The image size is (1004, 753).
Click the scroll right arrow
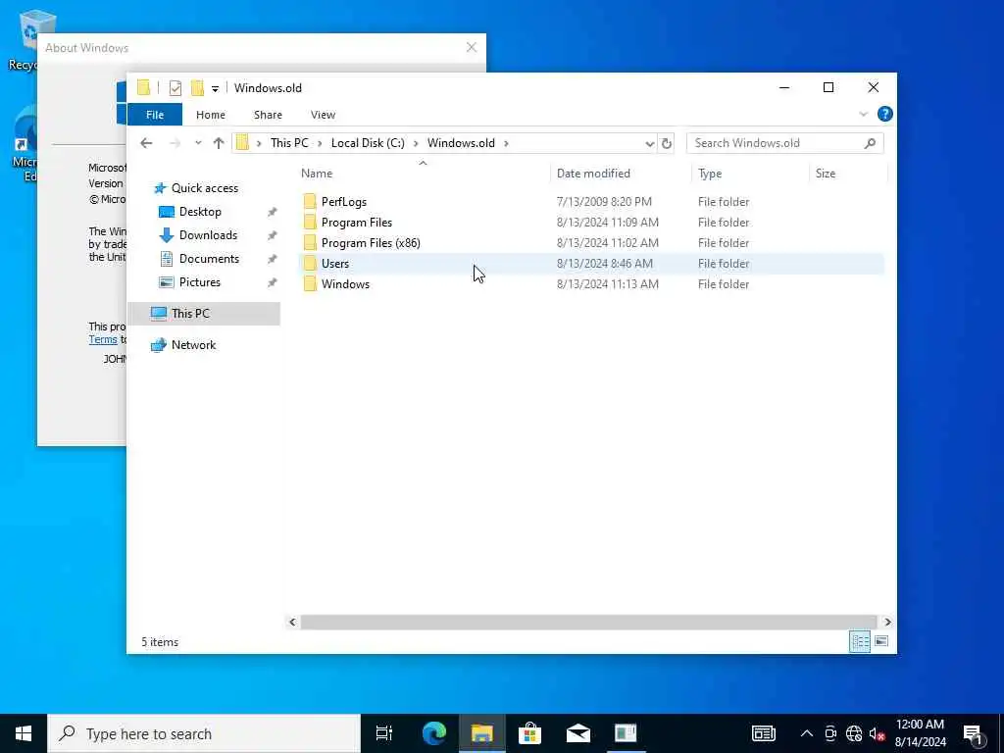(x=887, y=622)
